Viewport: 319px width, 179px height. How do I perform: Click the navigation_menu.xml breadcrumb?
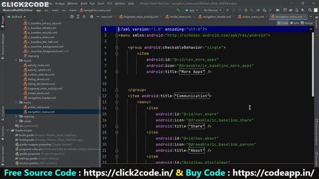(95, 10)
